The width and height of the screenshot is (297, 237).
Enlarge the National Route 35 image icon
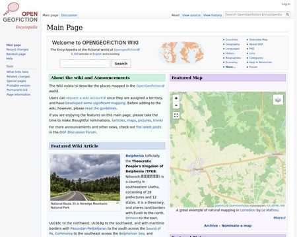(x=117, y=203)
